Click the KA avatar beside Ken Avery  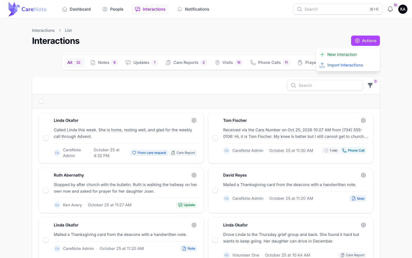coord(57,205)
